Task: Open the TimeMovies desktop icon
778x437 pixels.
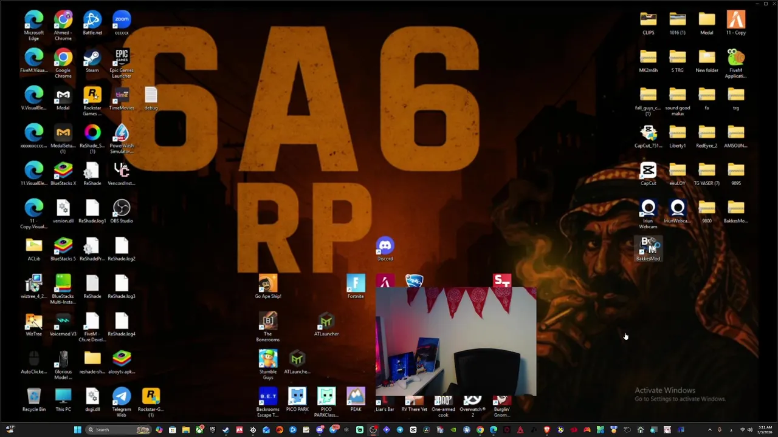Action: (x=122, y=98)
